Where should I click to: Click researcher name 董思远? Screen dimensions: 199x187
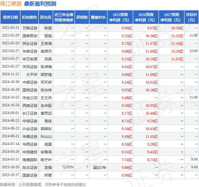46,113
